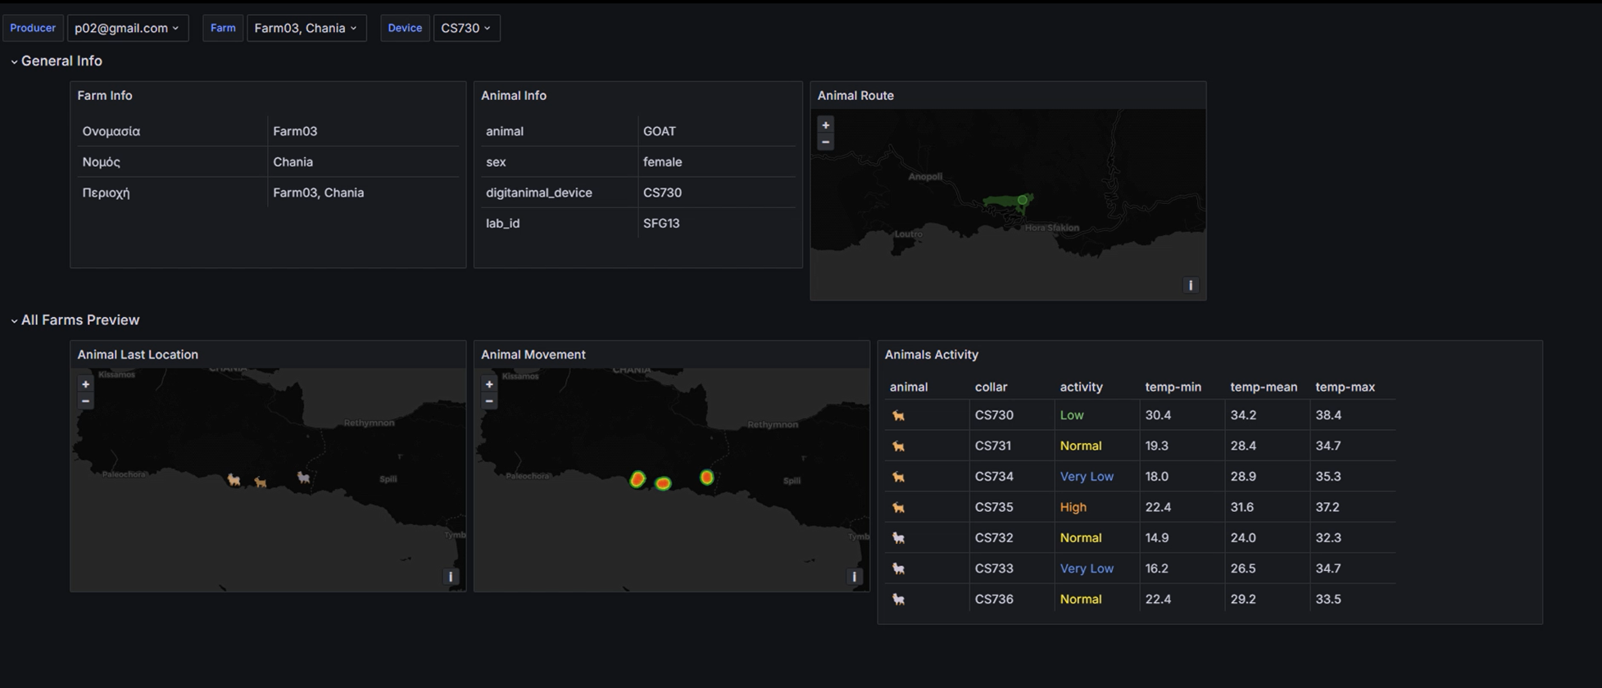Screen dimensions: 1602x688
Task: Click the animal icon in CS730 row
Action: tap(899, 415)
